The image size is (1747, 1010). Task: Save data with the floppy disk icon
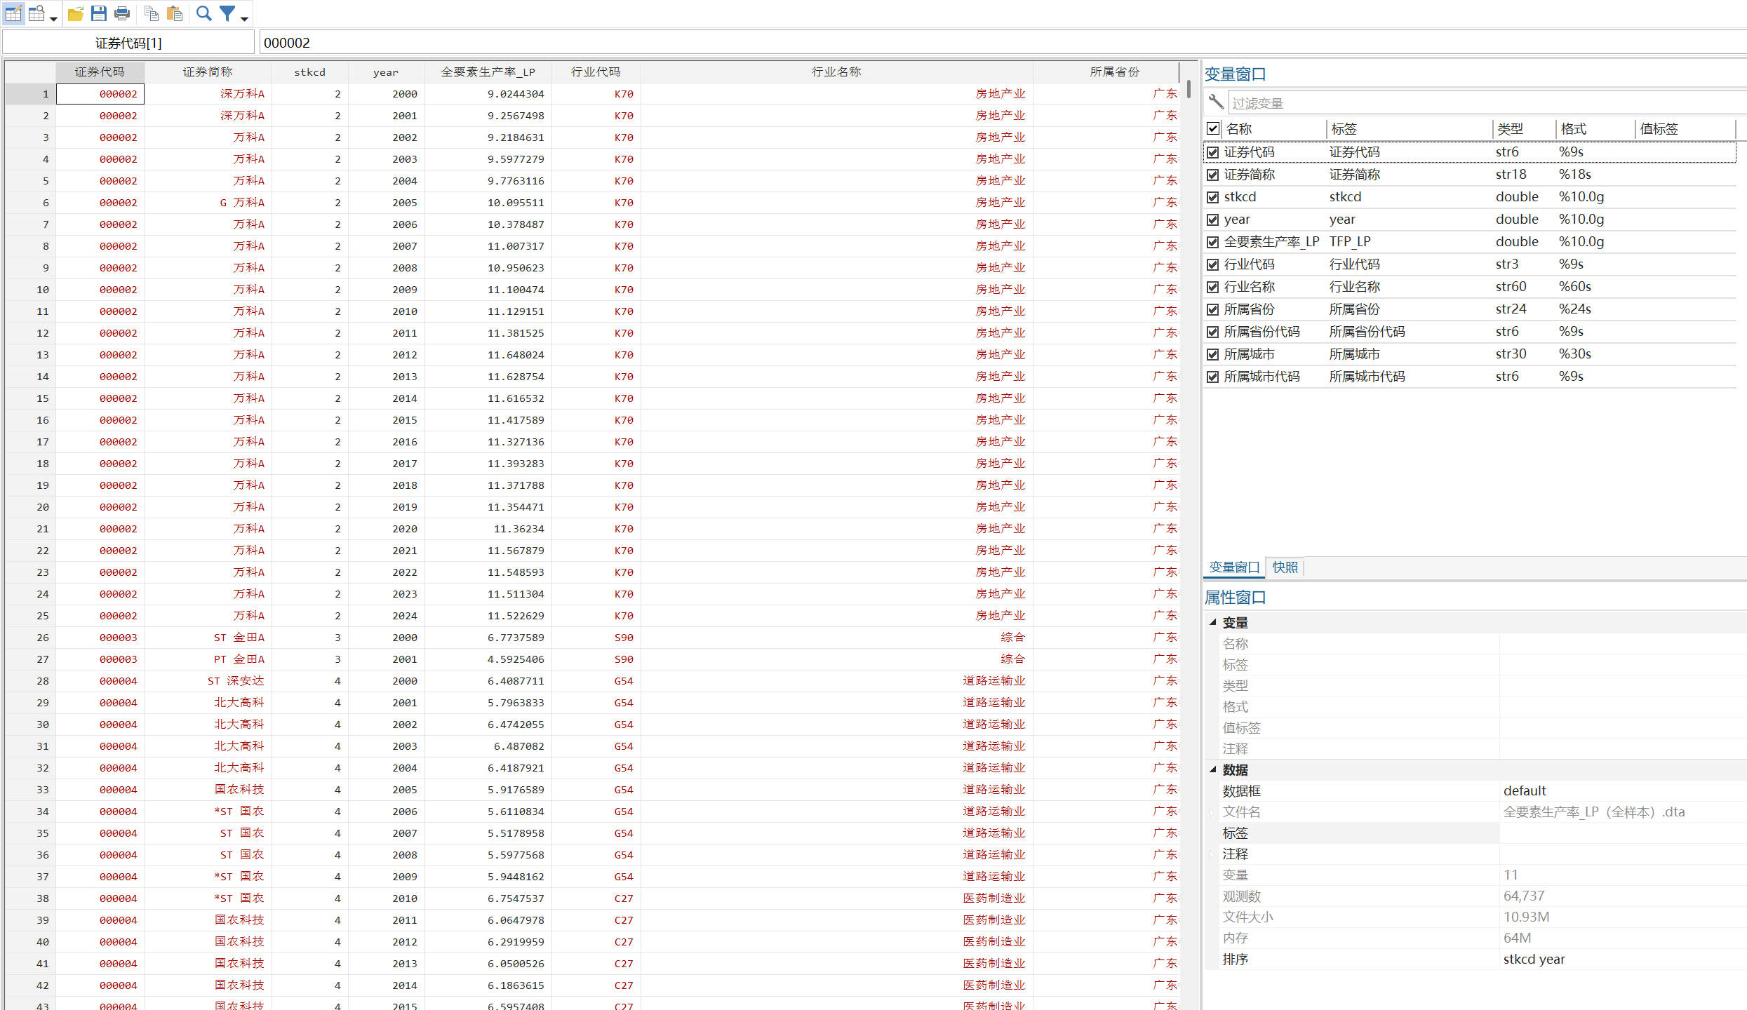coord(99,13)
